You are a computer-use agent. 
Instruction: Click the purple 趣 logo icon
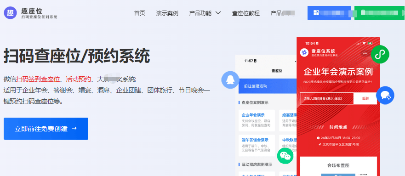point(10,13)
